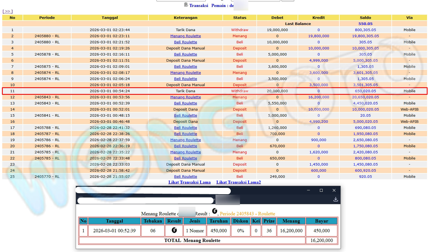Click the download icon in popup window
The height and width of the screenshot is (252, 429).
[x=335, y=199]
